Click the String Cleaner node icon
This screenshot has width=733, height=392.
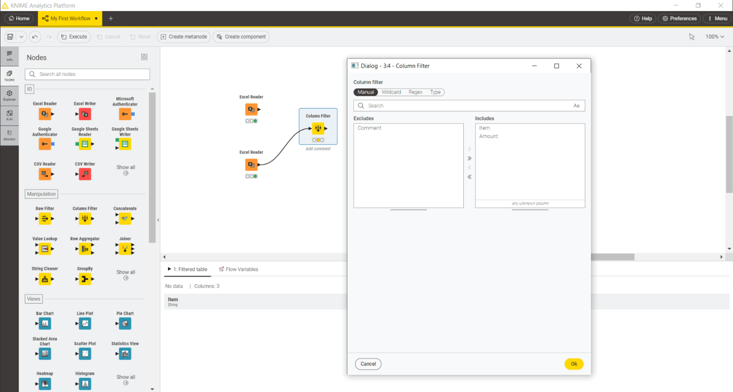(45, 279)
